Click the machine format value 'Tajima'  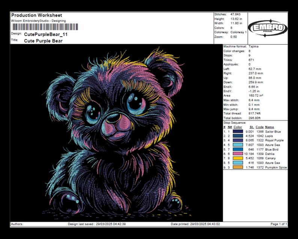(253, 46)
